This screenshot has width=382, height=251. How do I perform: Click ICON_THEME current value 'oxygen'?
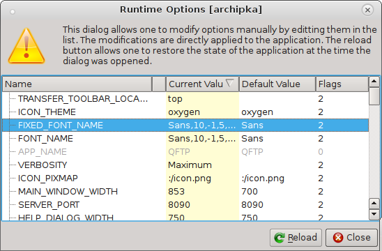(184, 112)
